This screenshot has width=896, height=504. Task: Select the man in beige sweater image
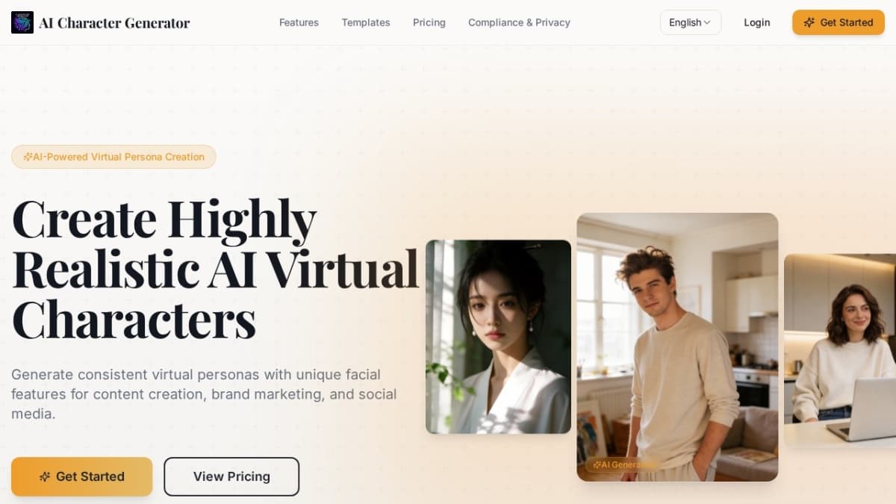[677, 347]
